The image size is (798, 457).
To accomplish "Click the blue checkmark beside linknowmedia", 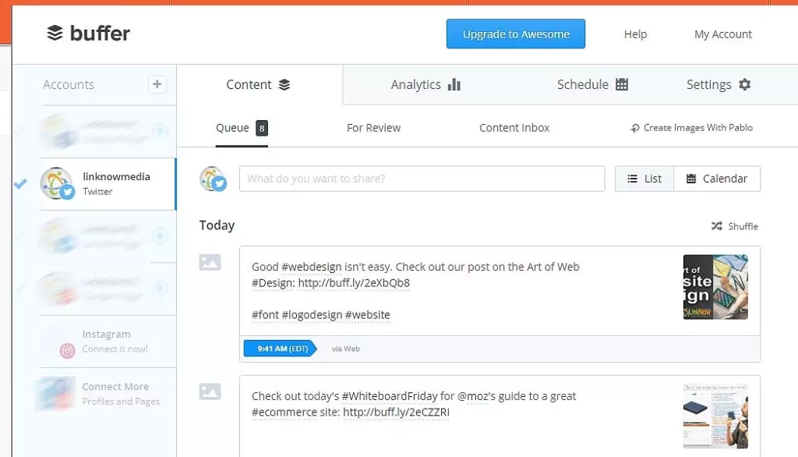I will (x=20, y=184).
